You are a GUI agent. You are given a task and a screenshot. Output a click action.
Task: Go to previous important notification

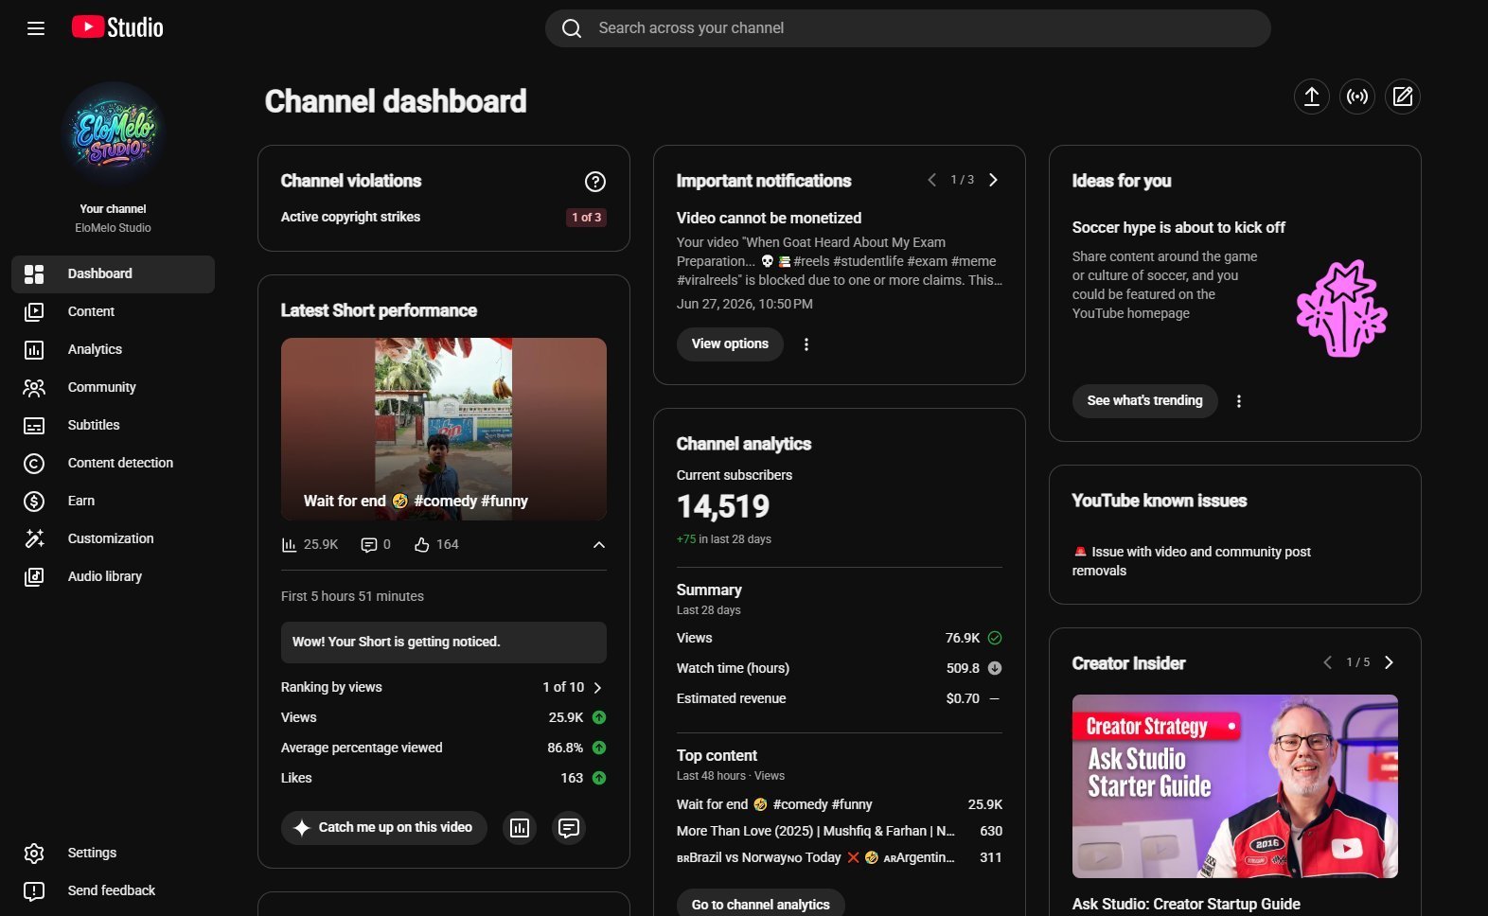(931, 180)
